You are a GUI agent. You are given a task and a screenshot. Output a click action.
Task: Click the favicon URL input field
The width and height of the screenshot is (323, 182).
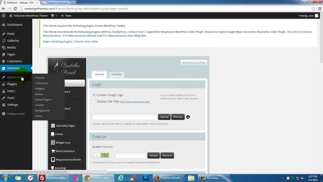tap(131, 155)
